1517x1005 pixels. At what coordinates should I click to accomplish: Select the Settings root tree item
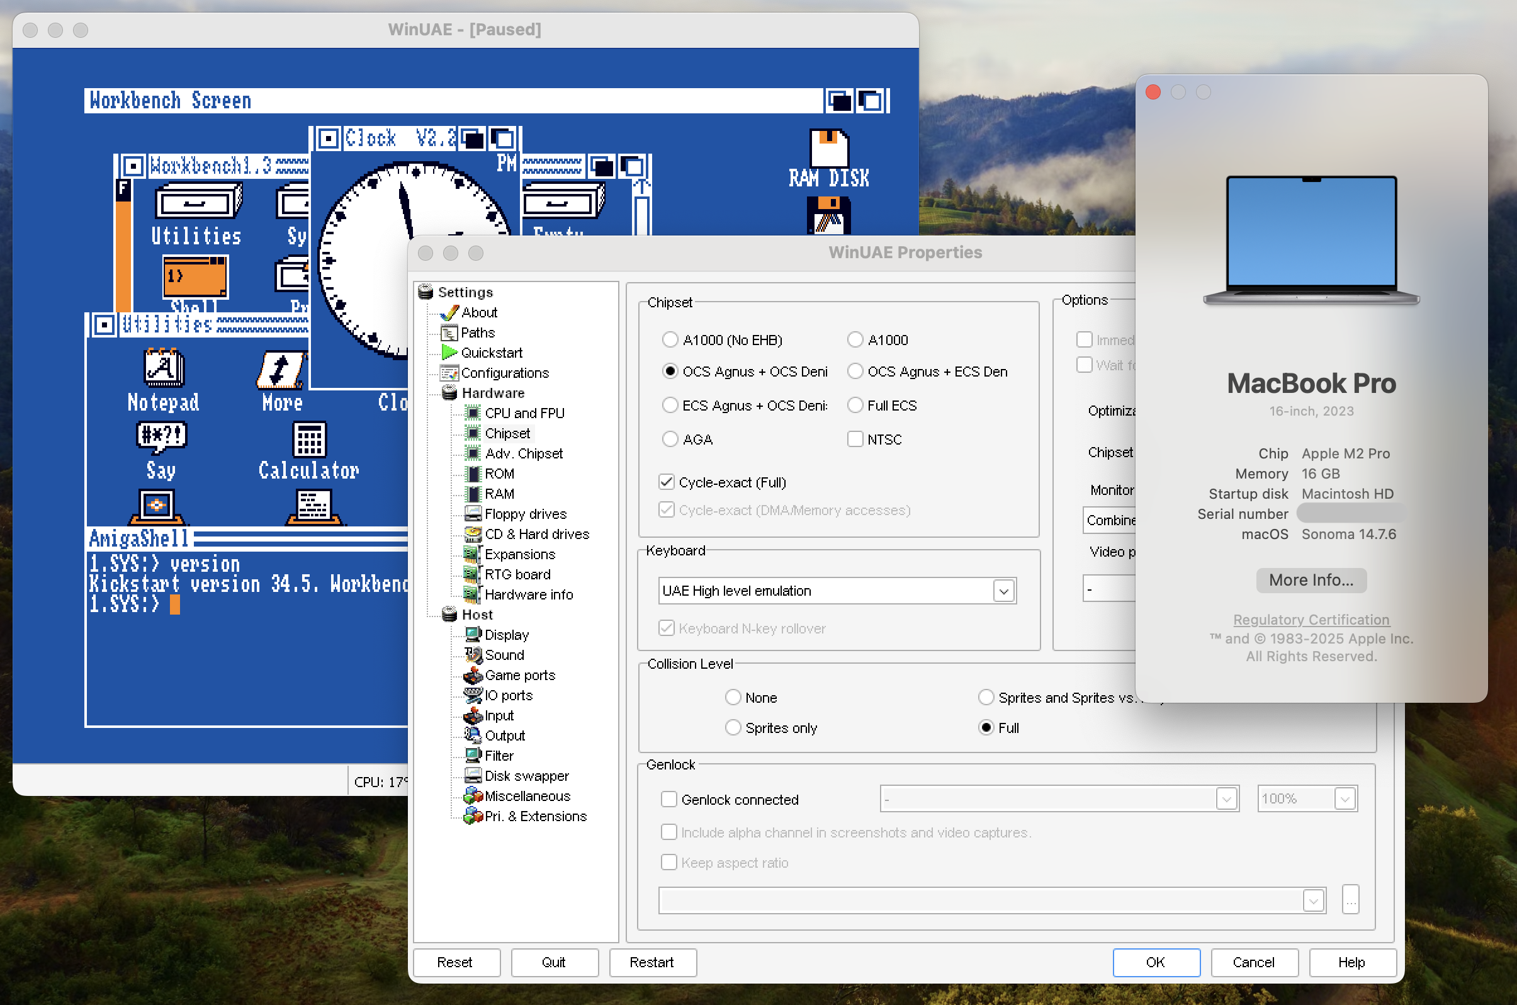click(x=465, y=292)
